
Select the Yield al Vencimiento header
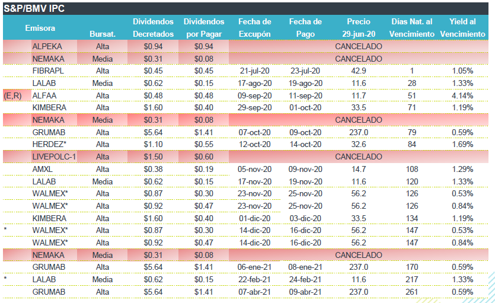pos(462,28)
